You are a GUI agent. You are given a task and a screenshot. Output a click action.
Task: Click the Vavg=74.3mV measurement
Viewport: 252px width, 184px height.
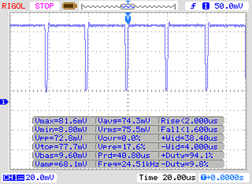click(x=124, y=121)
